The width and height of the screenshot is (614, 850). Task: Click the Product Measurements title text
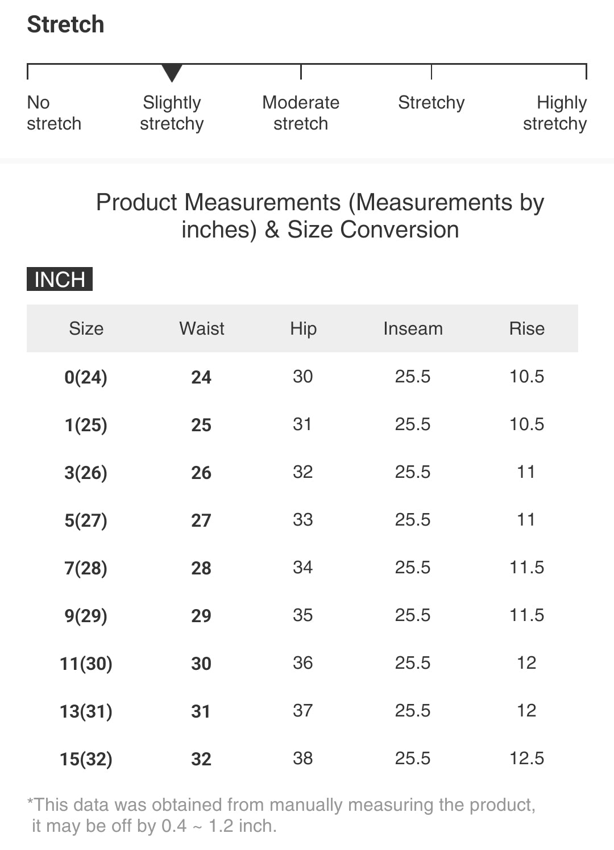320,216
